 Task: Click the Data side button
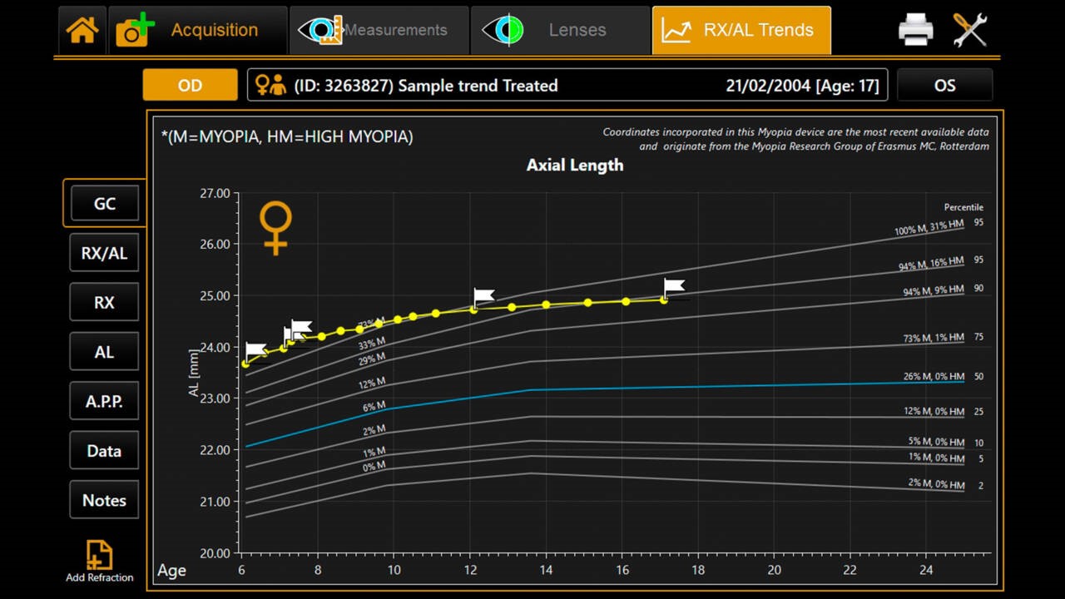pos(104,451)
